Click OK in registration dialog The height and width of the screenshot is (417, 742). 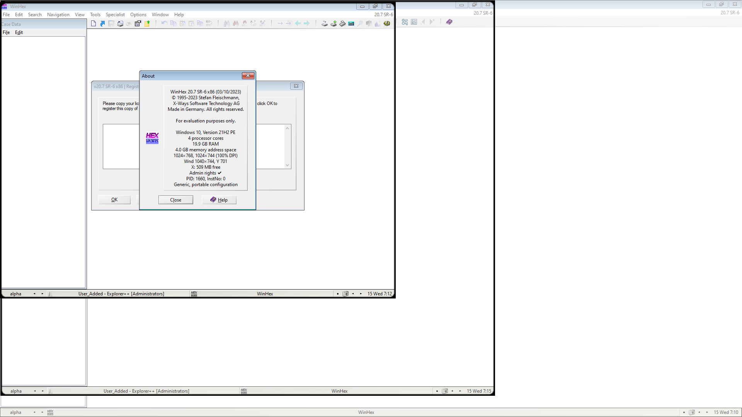pos(114,200)
